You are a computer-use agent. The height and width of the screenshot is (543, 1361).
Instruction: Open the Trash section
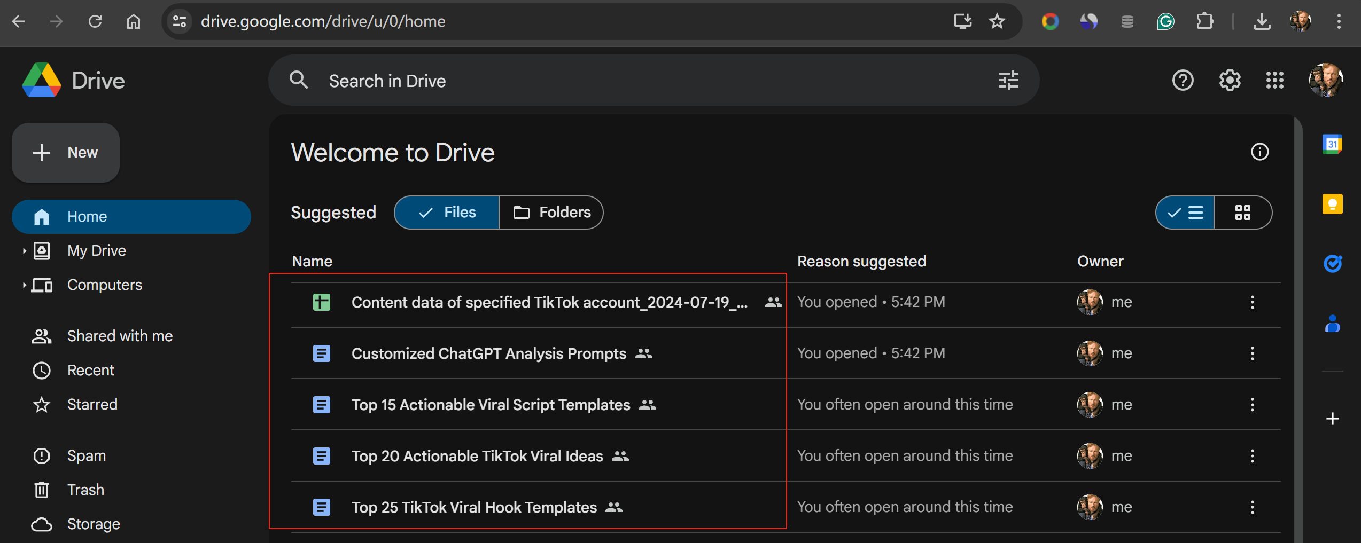tap(85, 490)
